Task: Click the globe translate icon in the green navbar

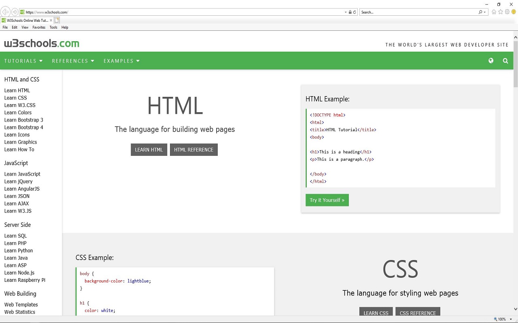Action: 491,61
